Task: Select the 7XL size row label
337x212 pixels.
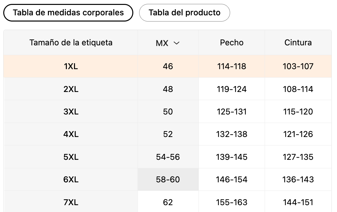Action: [x=71, y=202]
